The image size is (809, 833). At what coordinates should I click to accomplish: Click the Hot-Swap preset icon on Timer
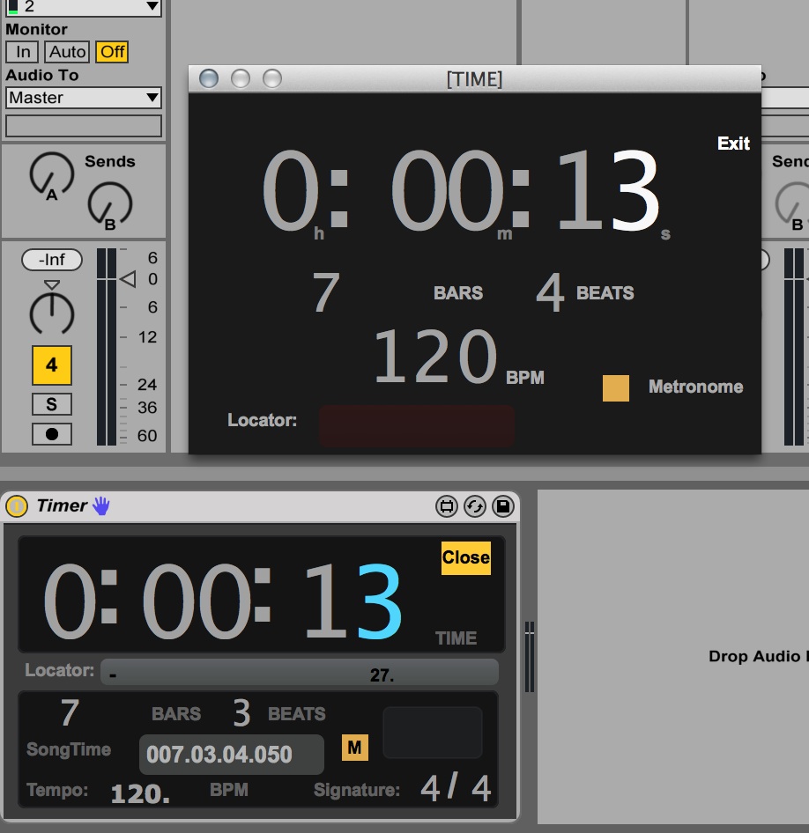[474, 506]
